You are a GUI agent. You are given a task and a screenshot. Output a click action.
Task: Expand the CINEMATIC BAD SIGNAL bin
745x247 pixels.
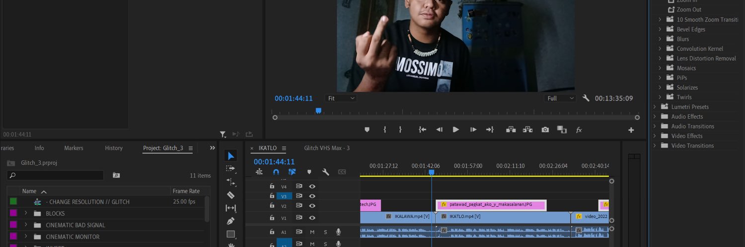click(x=26, y=225)
